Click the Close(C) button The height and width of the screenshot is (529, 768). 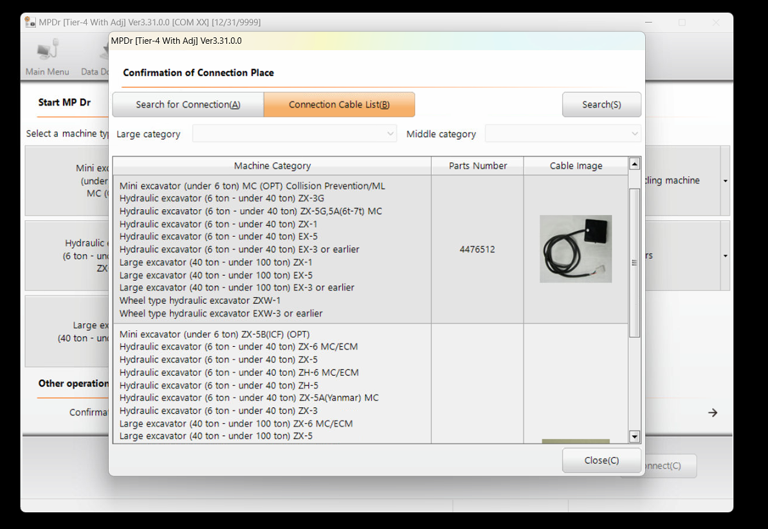601,460
